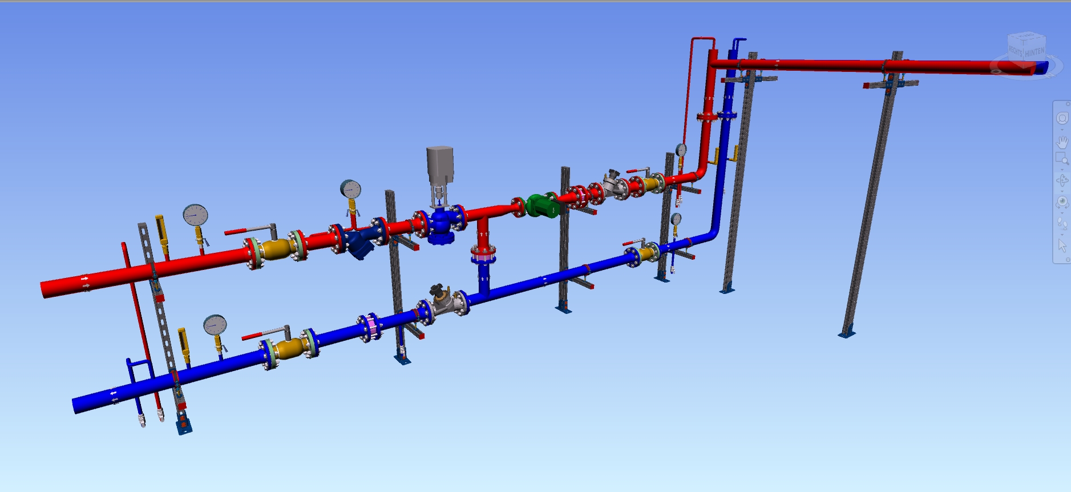This screenshot has height=492, width=1071.
Task: Expand dropdown arrow under SteeringWheels icon
Action: (1062, 130)
